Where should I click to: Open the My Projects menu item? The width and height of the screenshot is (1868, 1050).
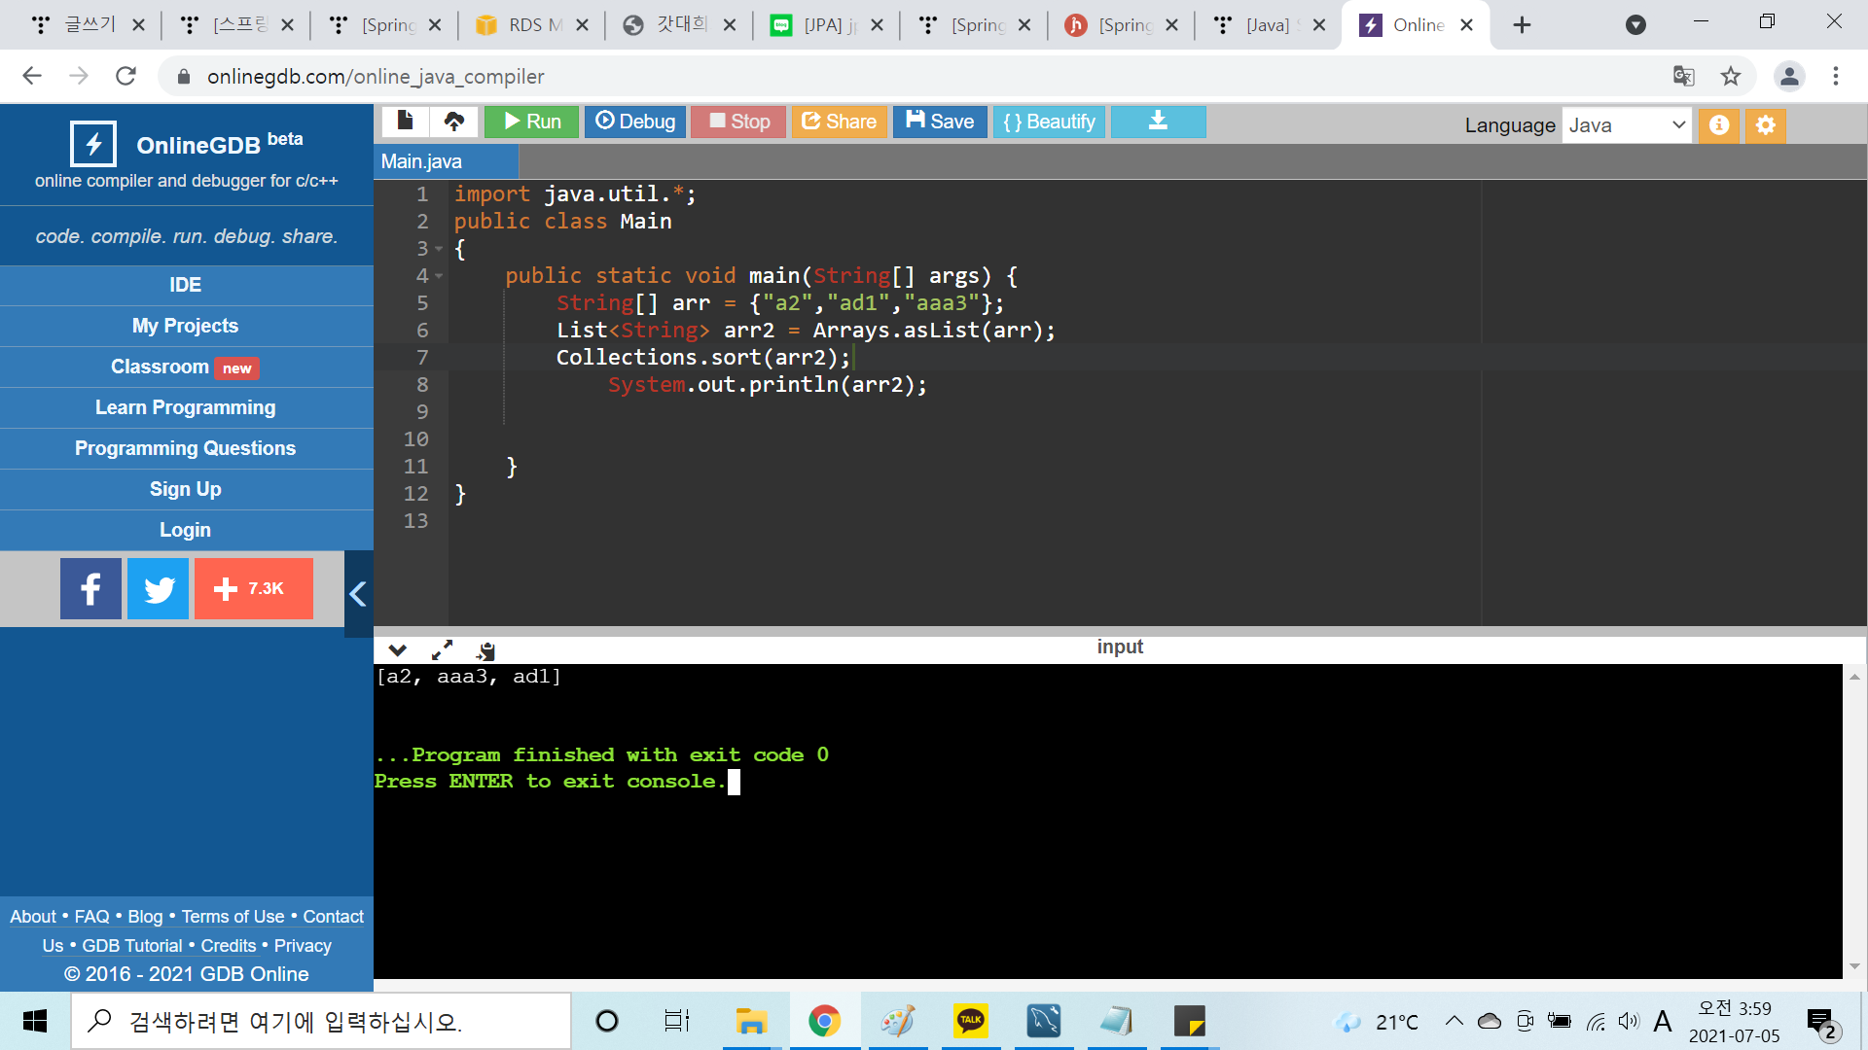click(x=185, y=326)
